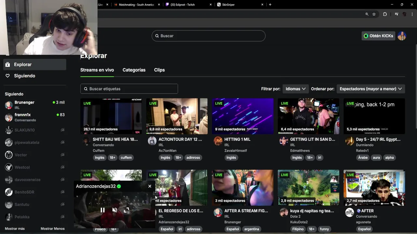Click the ZavalaHimself streamer avatar

[218, 141]
